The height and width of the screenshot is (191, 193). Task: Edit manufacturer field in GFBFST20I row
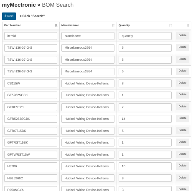(x=88, y=107)
